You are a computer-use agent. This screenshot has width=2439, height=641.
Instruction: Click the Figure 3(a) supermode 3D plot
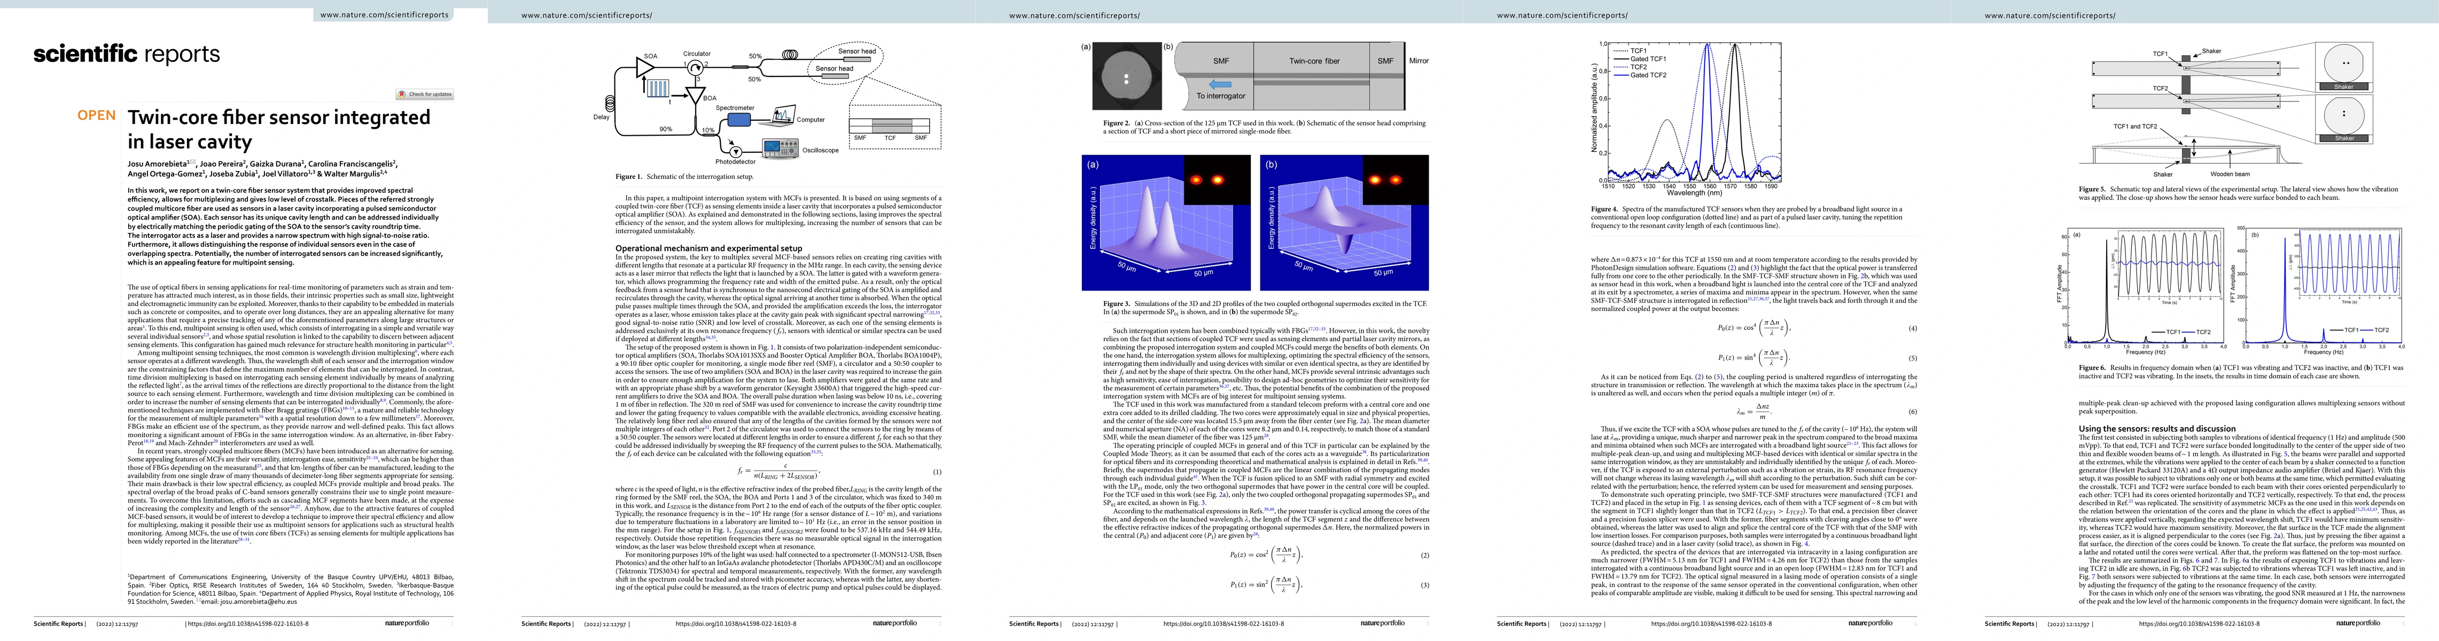[x=1166, y=223]
